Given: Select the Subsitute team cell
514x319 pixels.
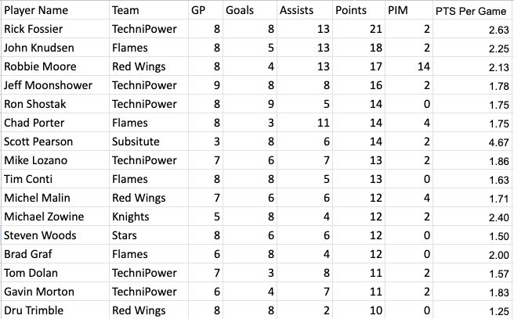Looking at the screenshot, I should 149,142.
